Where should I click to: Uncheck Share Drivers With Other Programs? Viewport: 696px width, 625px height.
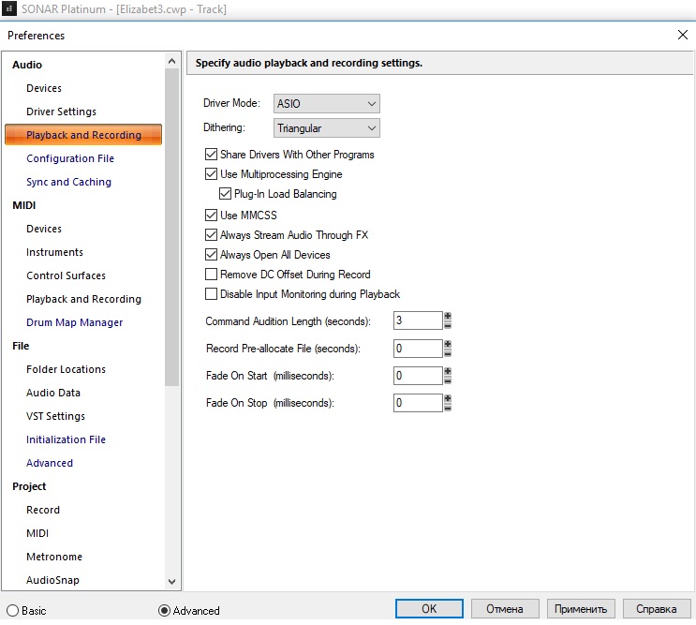211,154
